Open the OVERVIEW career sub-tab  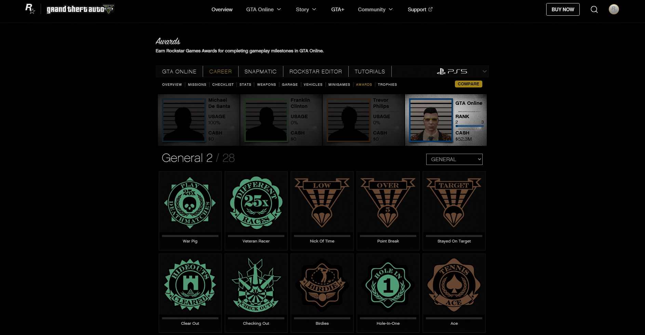tap(172, 84)
